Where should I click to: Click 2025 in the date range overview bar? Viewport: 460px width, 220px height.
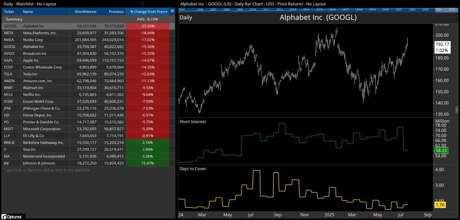point(452,10)
